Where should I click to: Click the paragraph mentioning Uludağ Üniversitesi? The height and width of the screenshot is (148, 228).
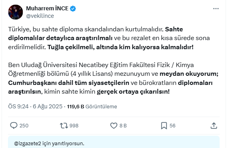point(113,78)
